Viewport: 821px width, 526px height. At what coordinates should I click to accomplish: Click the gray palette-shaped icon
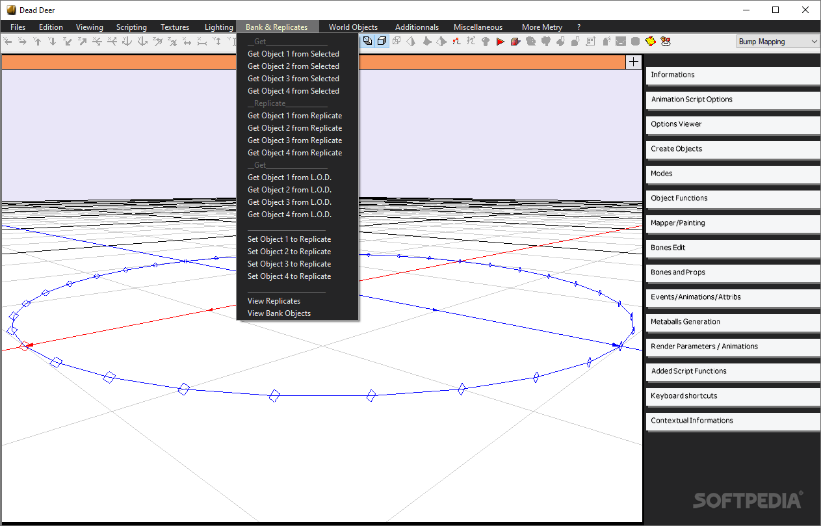pyautogui.click(x=530, y=41)
